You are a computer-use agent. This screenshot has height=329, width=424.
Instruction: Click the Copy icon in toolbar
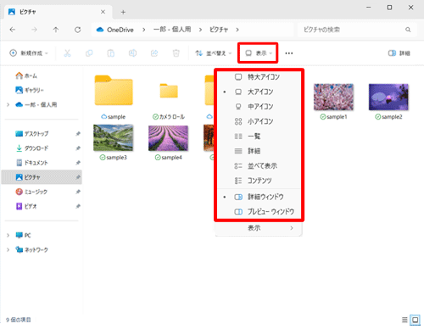[x=89, y=53]
